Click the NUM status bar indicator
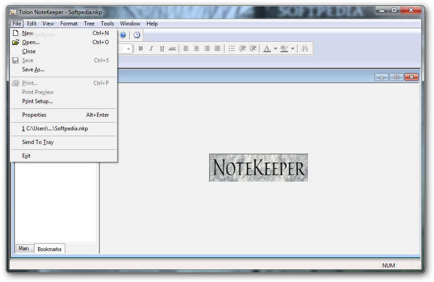This screenshot has width=434, height=282. [388, 265]
